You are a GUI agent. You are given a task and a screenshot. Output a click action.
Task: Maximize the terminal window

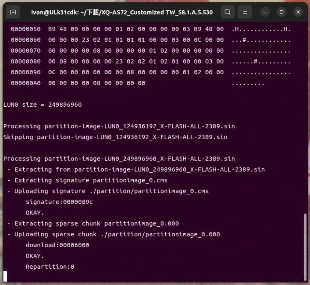pyautogui.click(x=282, y=12)
